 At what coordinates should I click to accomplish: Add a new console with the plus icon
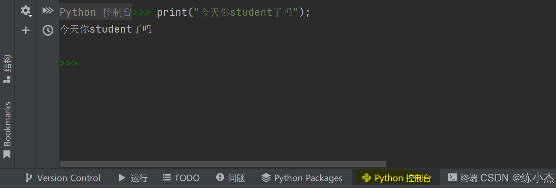pyautogui.click(x=26, y=30)
